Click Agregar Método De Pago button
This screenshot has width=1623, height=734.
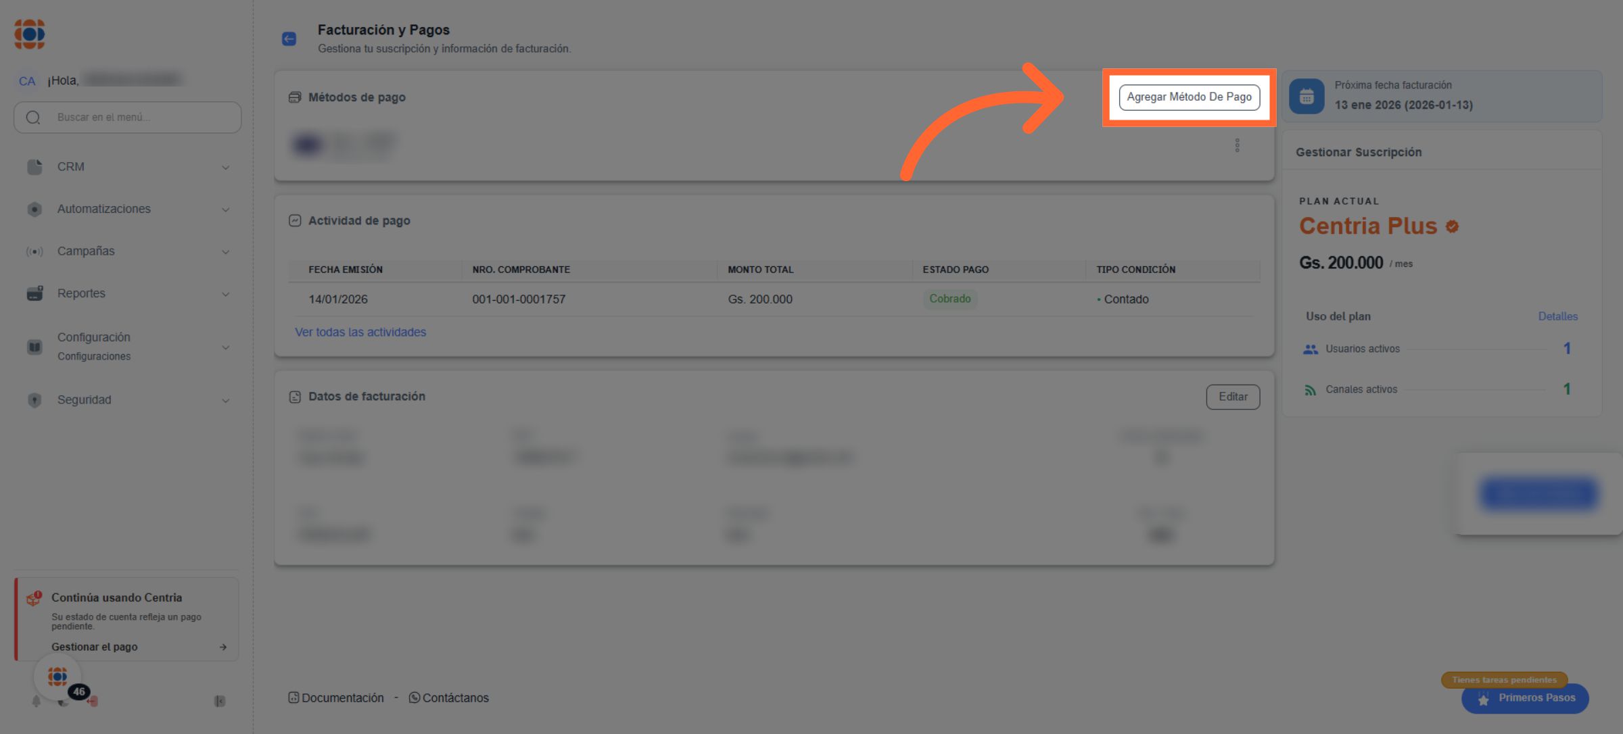pos(1189,97)
